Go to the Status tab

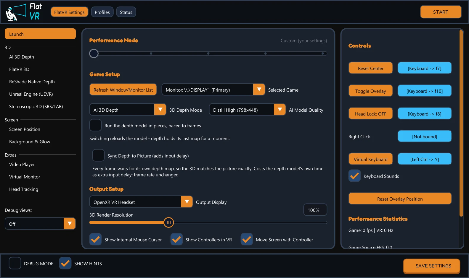click(126, 12)
